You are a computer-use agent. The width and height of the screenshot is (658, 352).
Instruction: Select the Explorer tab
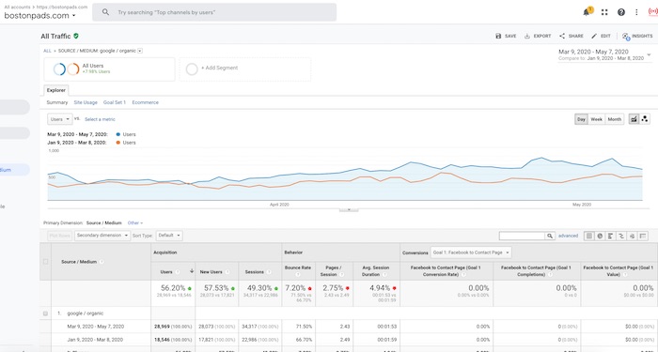55,90
